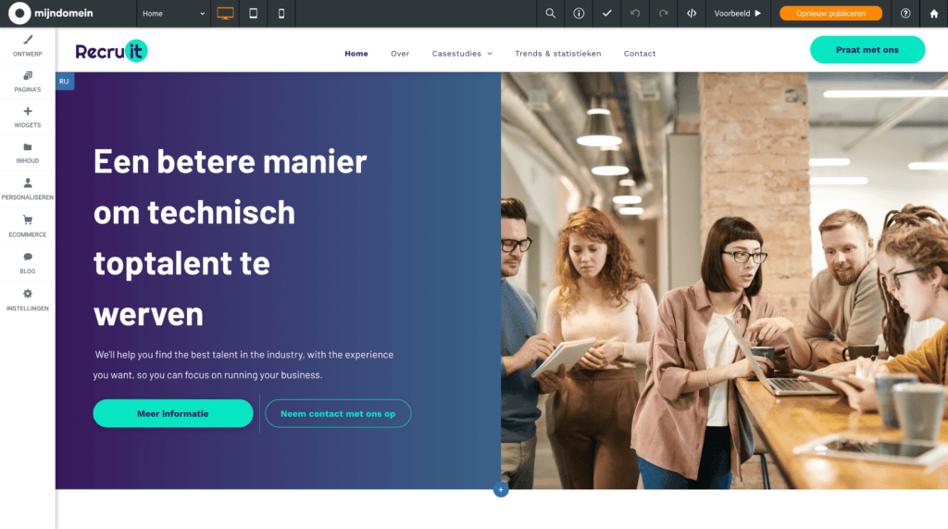Viewport: 948px width, 529px height.
Task: Click the undo arrow in top toolbar
Action: (x=634, y=14)
